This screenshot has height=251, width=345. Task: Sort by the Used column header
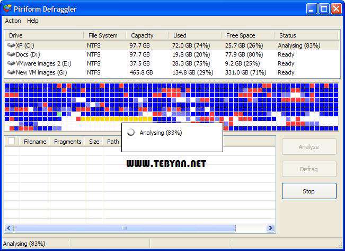195,35
